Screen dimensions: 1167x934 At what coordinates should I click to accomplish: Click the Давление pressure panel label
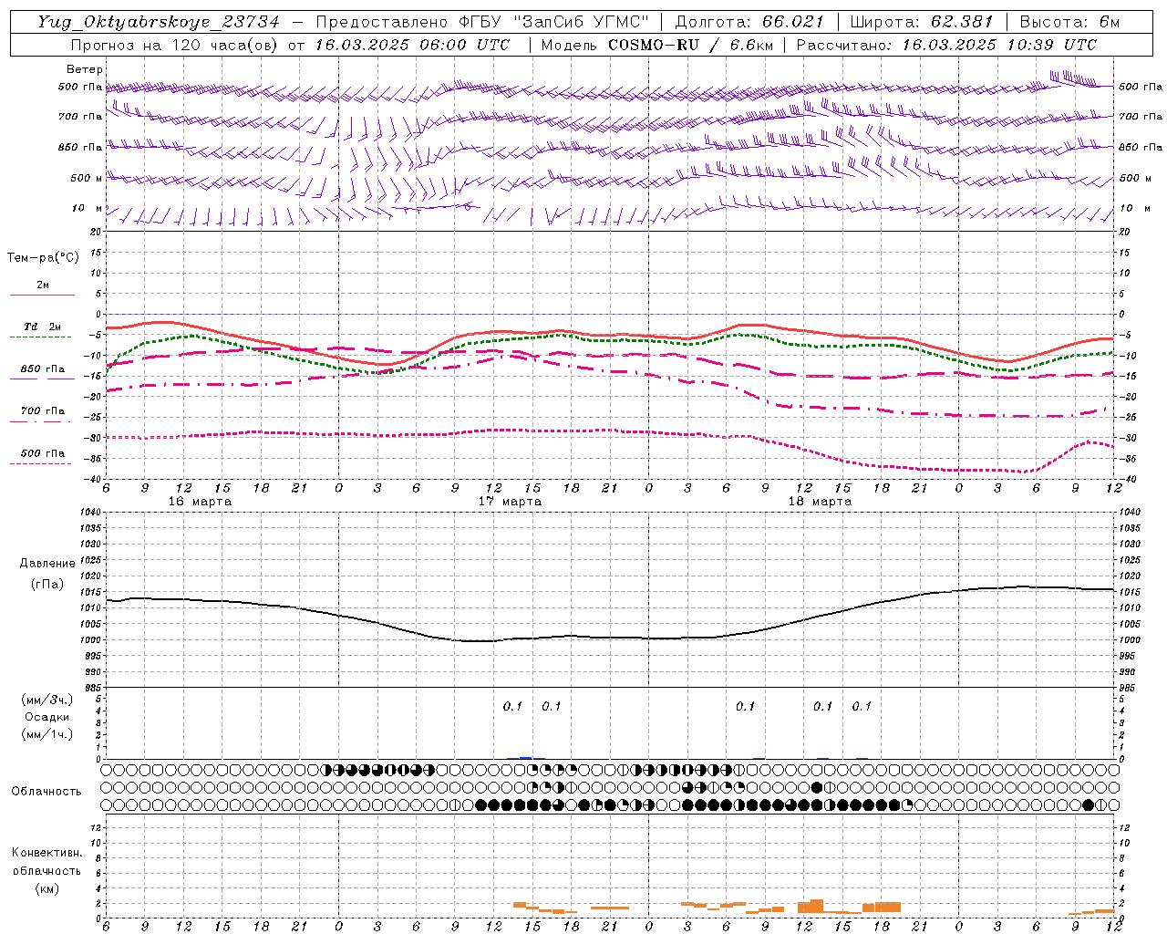click(x=47, y=563)
